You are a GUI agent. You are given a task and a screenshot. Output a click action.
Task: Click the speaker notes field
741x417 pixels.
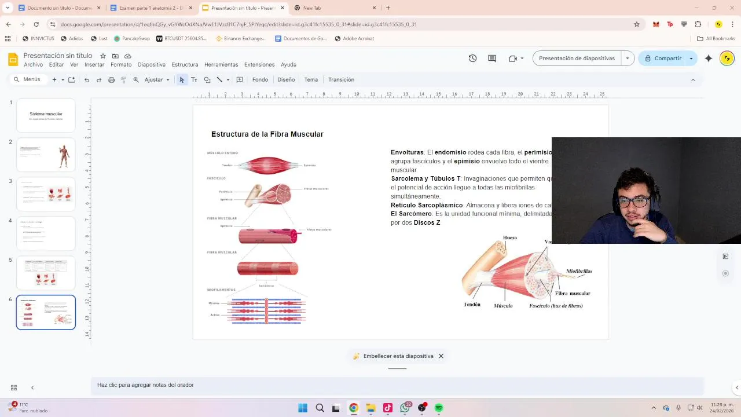(397, 385)
